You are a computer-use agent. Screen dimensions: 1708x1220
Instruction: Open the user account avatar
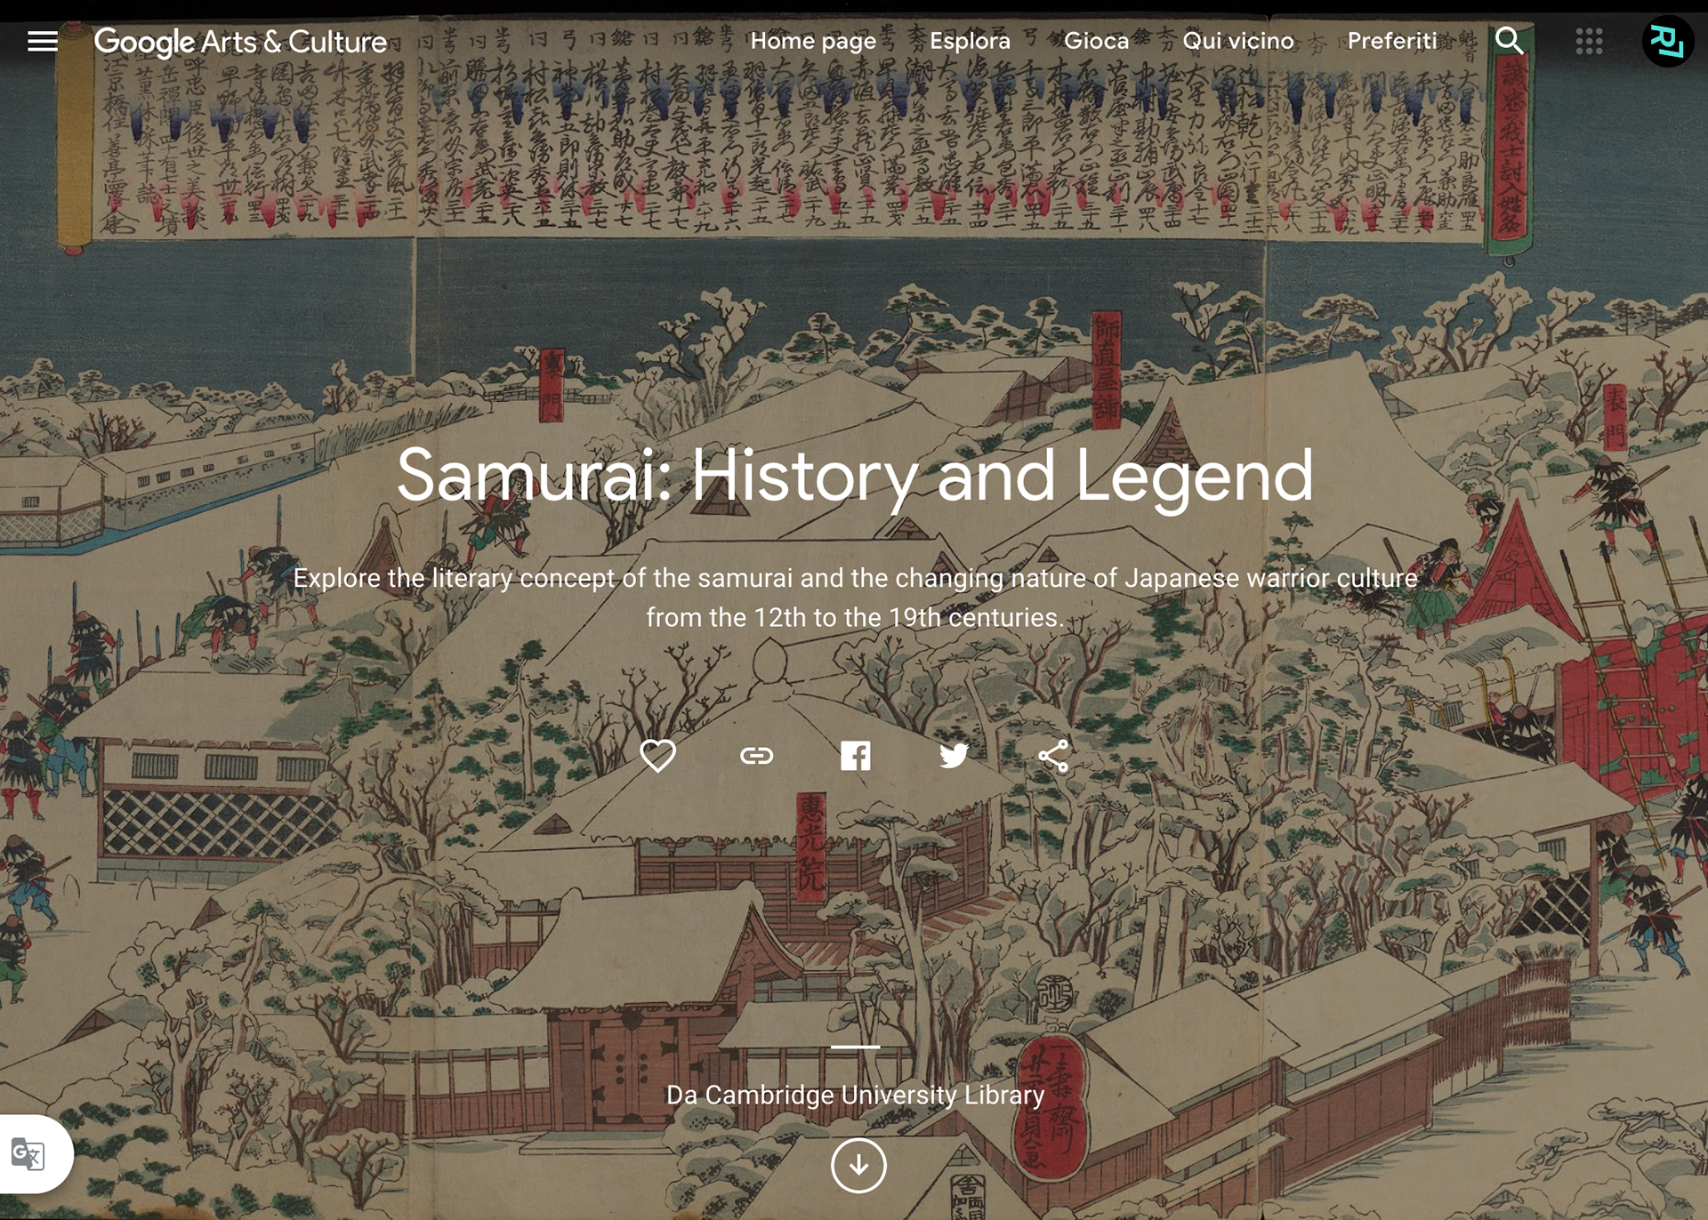click(1667, 41)
